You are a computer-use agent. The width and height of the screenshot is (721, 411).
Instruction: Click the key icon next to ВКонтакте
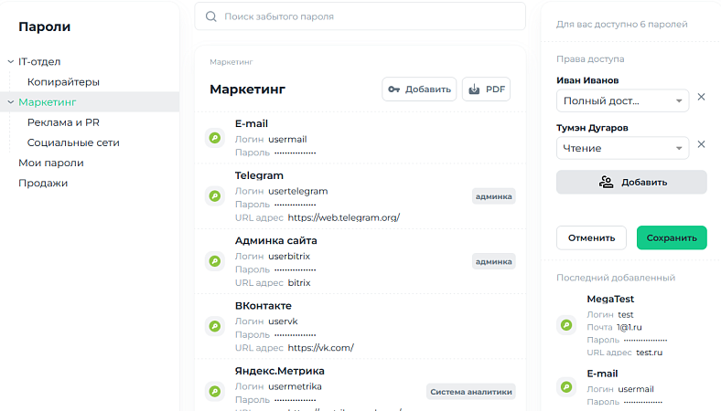pyautogui.click(x=215, y=326)
